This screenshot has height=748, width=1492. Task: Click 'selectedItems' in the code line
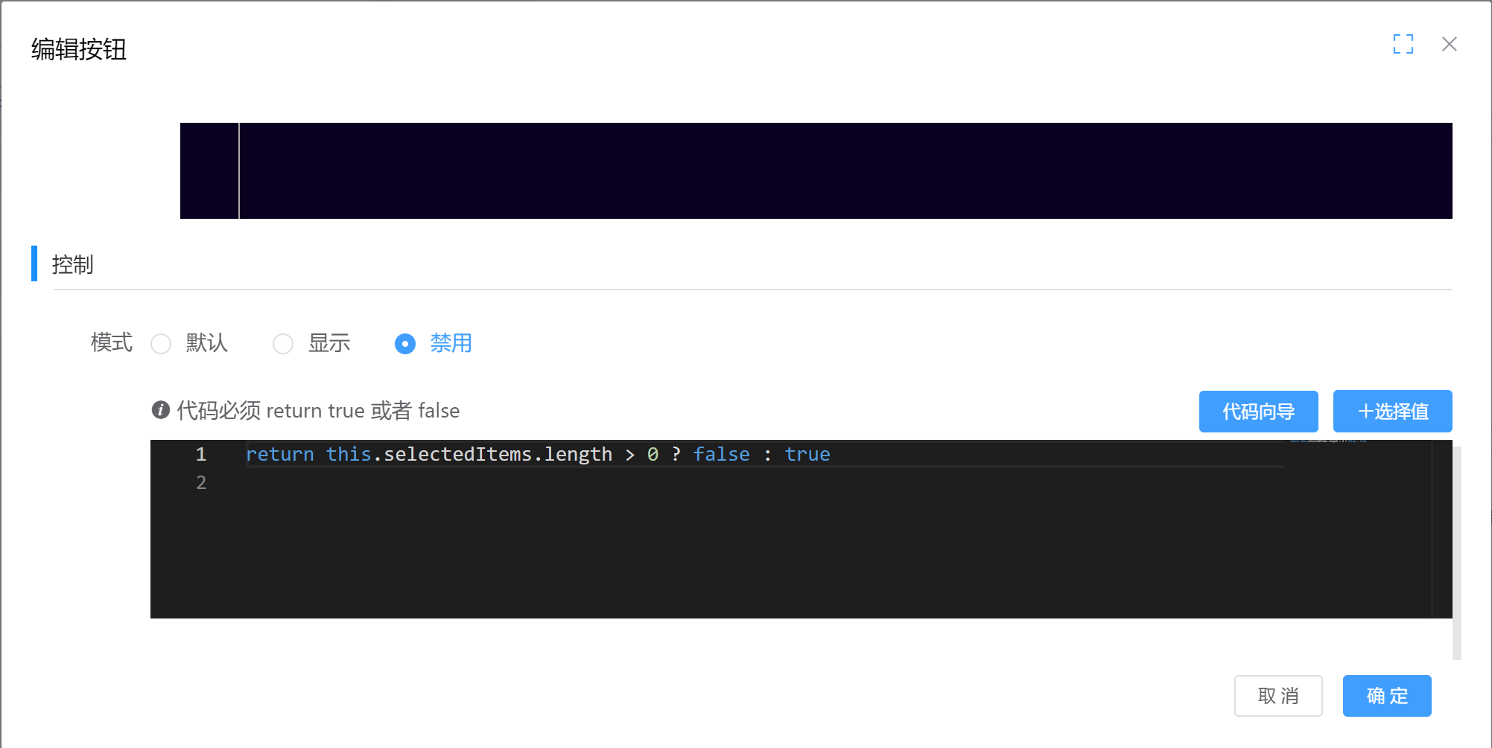pyautogui.click(x=457, y=454)
